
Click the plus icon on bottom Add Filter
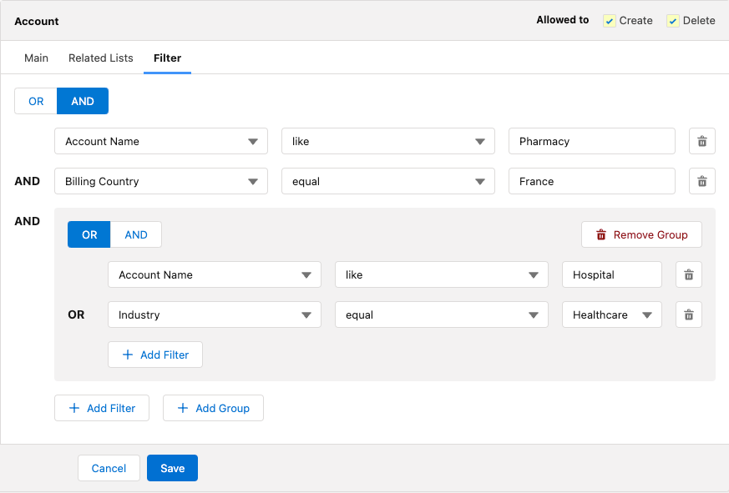(x=72, y=408)
